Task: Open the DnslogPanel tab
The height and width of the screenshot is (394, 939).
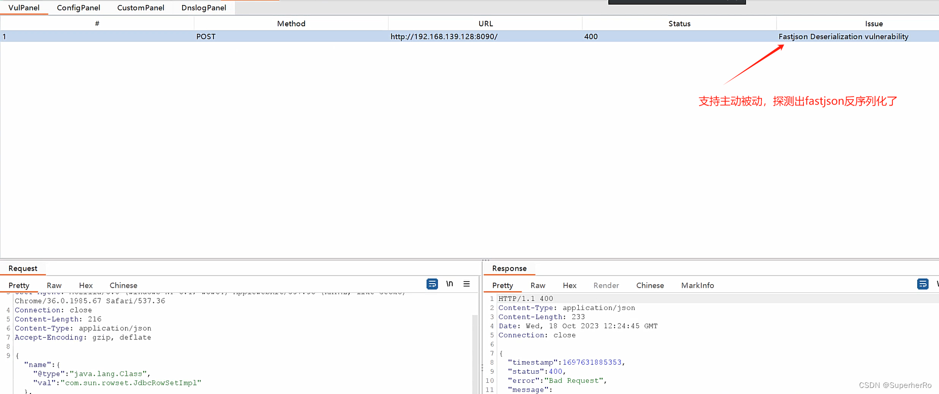Action: (204, 8)
